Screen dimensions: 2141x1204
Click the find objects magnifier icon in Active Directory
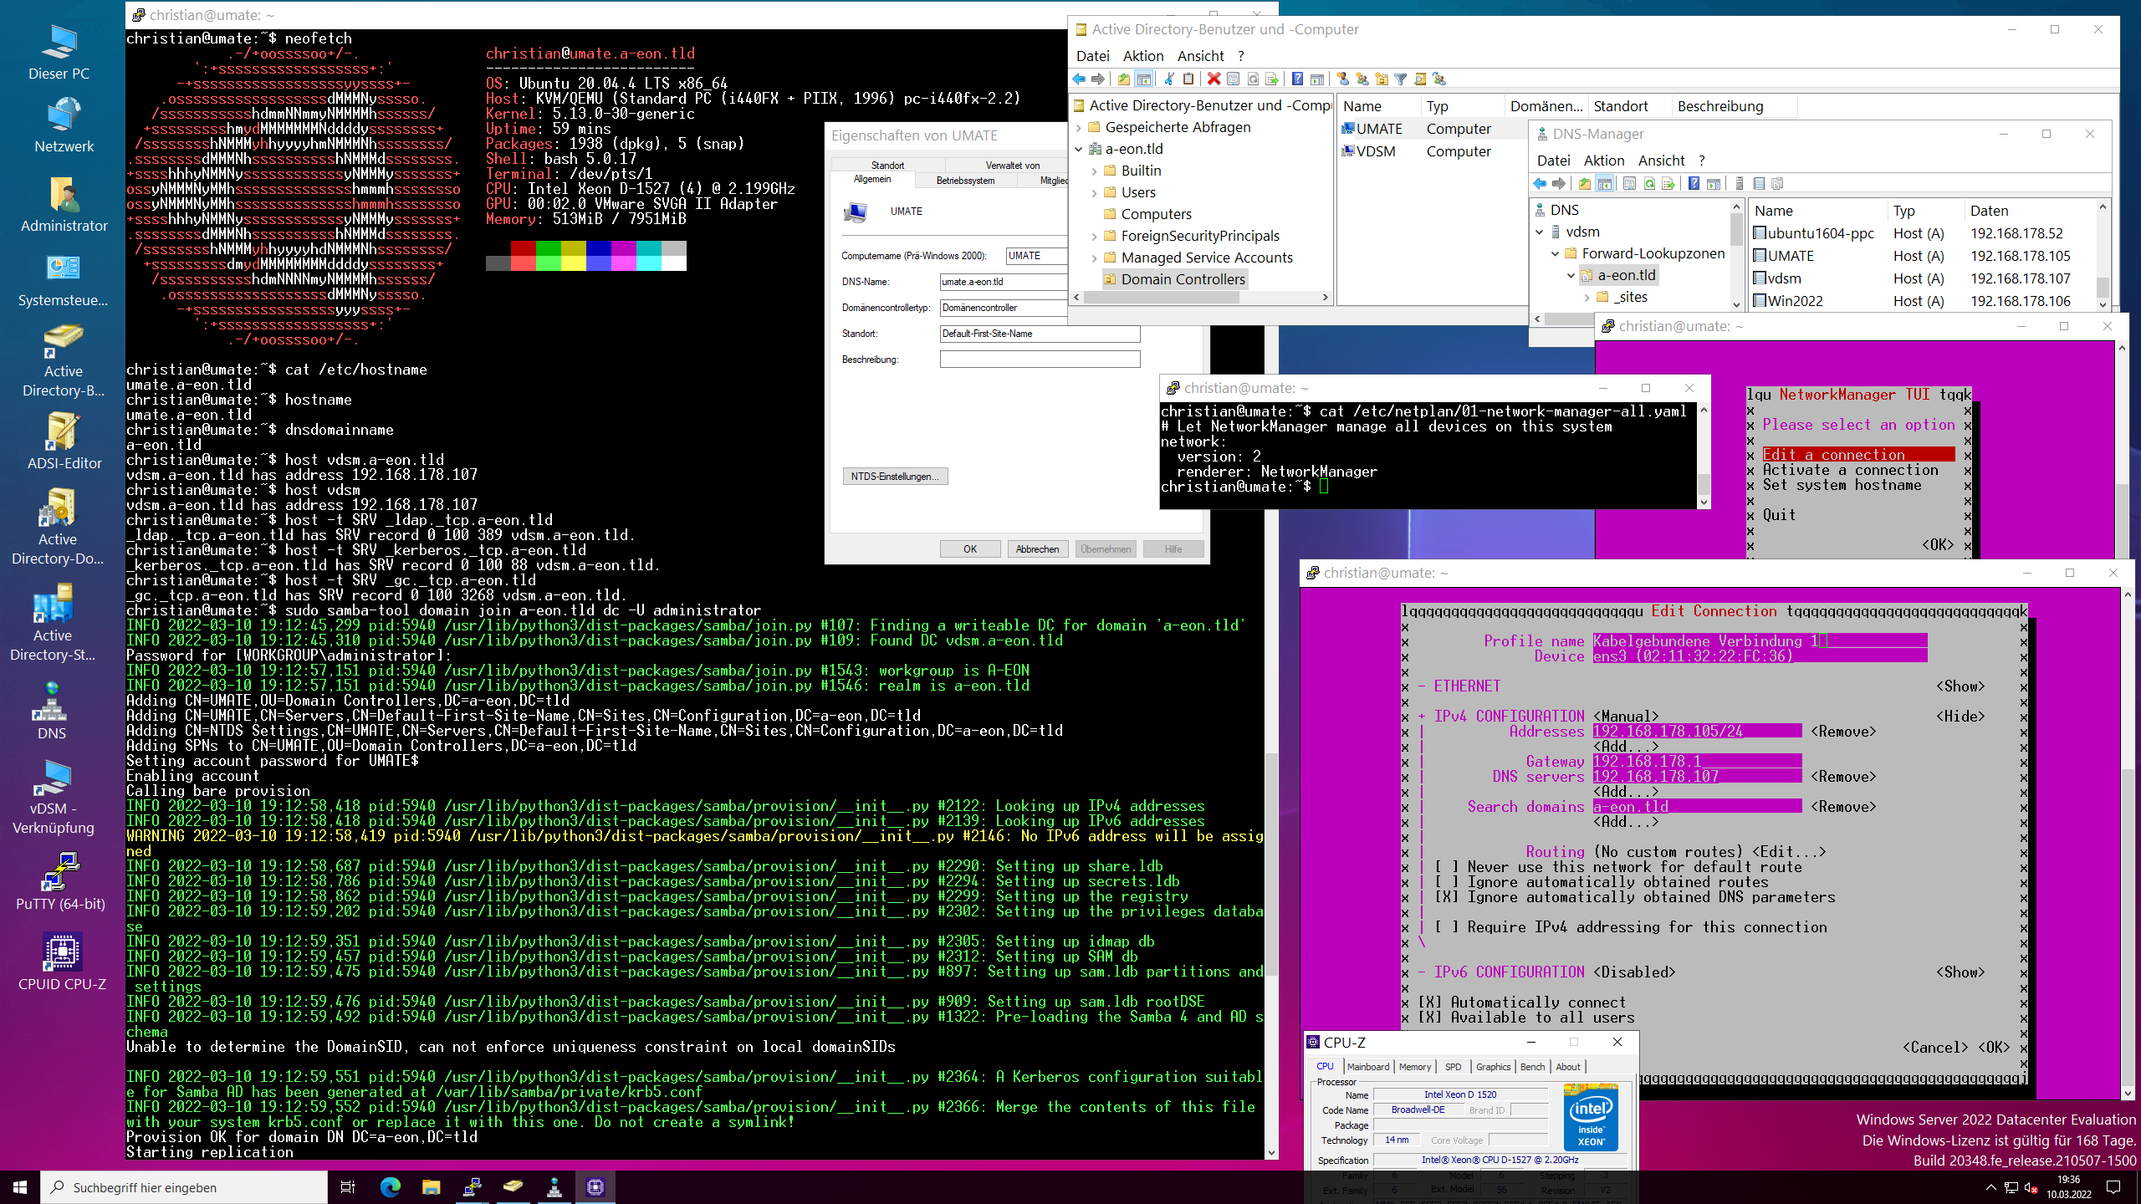[1420, 79]
